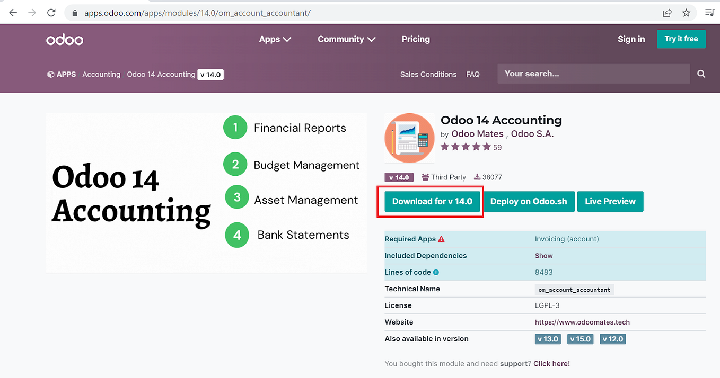Open the Apps dropdown menu
The height and width of the screenshot is (378, 720).
(x=275, y=39)
